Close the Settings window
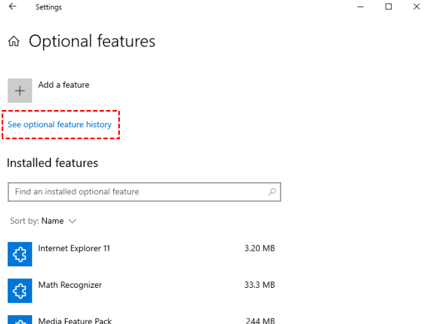The width and height of the screenshot is (428, 324). (x=416, y=7)
